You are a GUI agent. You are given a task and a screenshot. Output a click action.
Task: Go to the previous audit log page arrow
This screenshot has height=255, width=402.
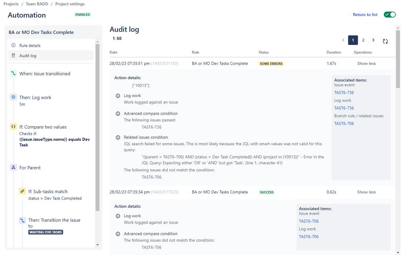(x=343, y=40)
